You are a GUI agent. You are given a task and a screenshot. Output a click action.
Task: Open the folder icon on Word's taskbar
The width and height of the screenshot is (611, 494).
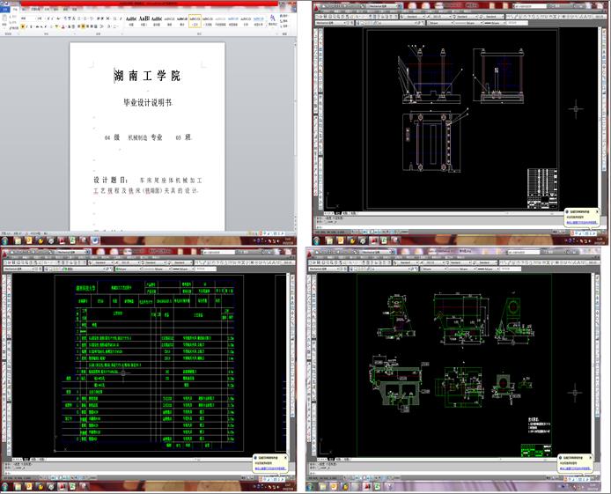point(18,240)
